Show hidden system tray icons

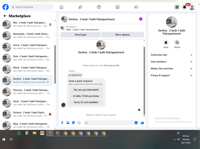[x=174, y=139]
